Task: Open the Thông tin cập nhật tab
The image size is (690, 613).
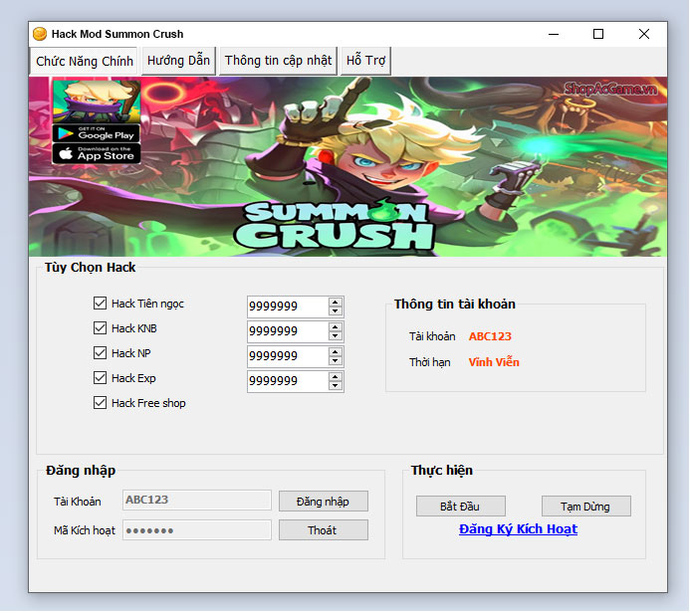Action: pyautogui.click(x=278, y=61)
